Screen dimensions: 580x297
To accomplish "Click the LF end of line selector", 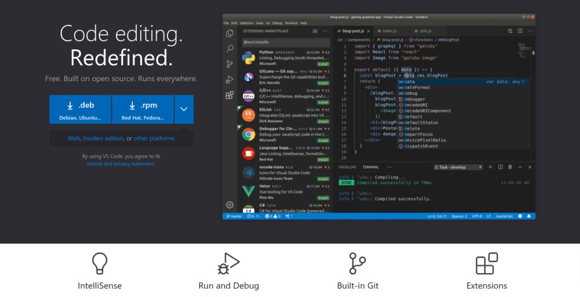I will pos(488,216).
